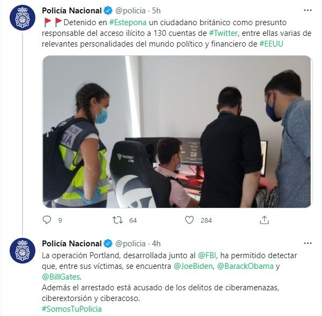Enlarge the arrest photo in tweet
Screen dimensions: 322x316
coord(177,132)
